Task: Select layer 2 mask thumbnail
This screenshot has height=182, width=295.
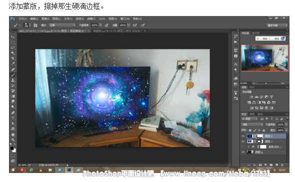Action: (x=260, y=136)
